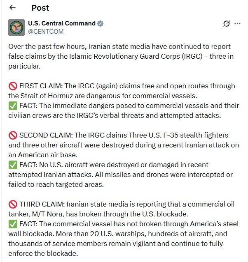
Task: Click the SECOND CLAIM text about F-35 fighters
Action: [124, 145]
